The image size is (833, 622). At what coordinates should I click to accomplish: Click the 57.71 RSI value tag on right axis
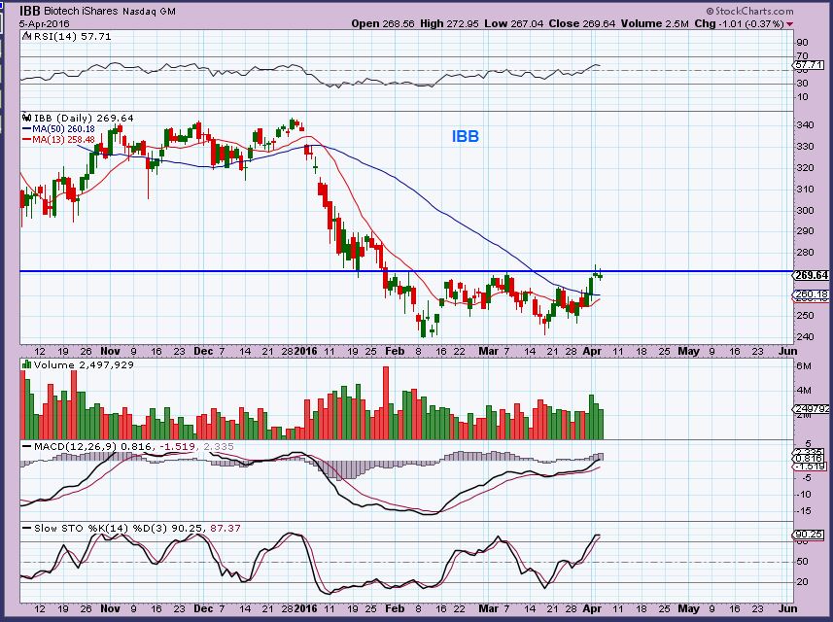[x=810, y=65]
